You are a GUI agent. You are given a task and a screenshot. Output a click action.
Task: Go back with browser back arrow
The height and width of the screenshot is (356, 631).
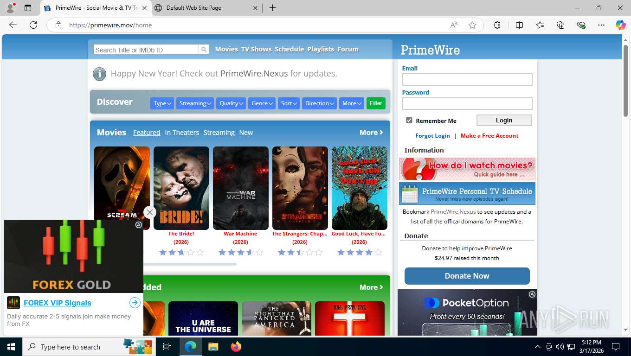click(13, 25)
